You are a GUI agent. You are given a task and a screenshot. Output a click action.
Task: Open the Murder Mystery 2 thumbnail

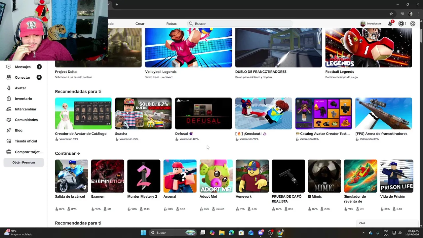point(144,176)
